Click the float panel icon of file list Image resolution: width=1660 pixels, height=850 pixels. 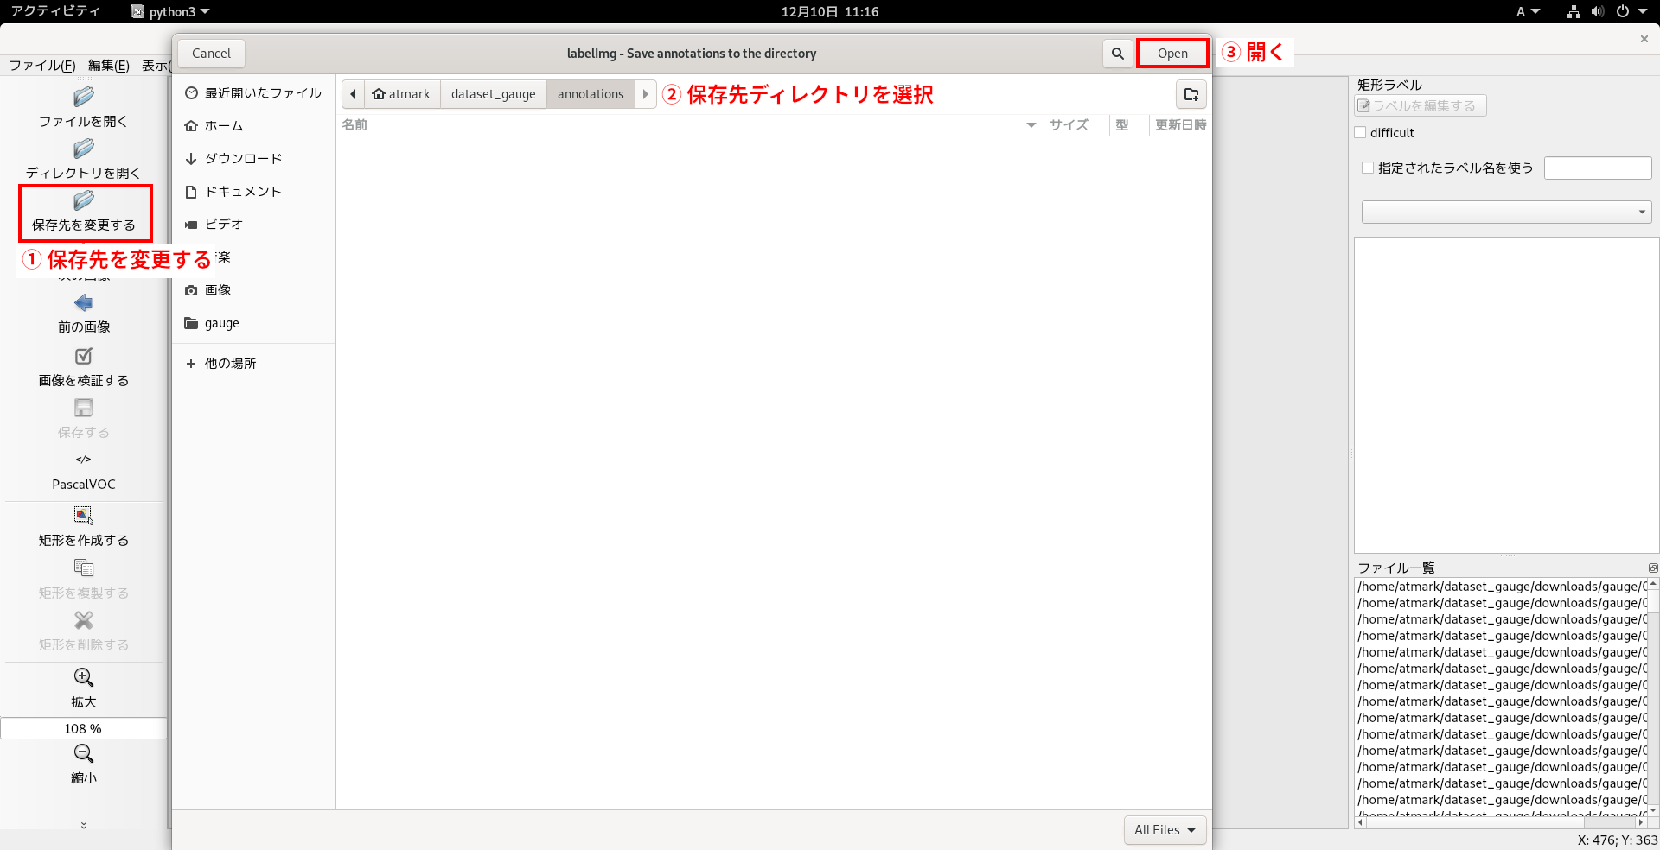pos(1653,568)
